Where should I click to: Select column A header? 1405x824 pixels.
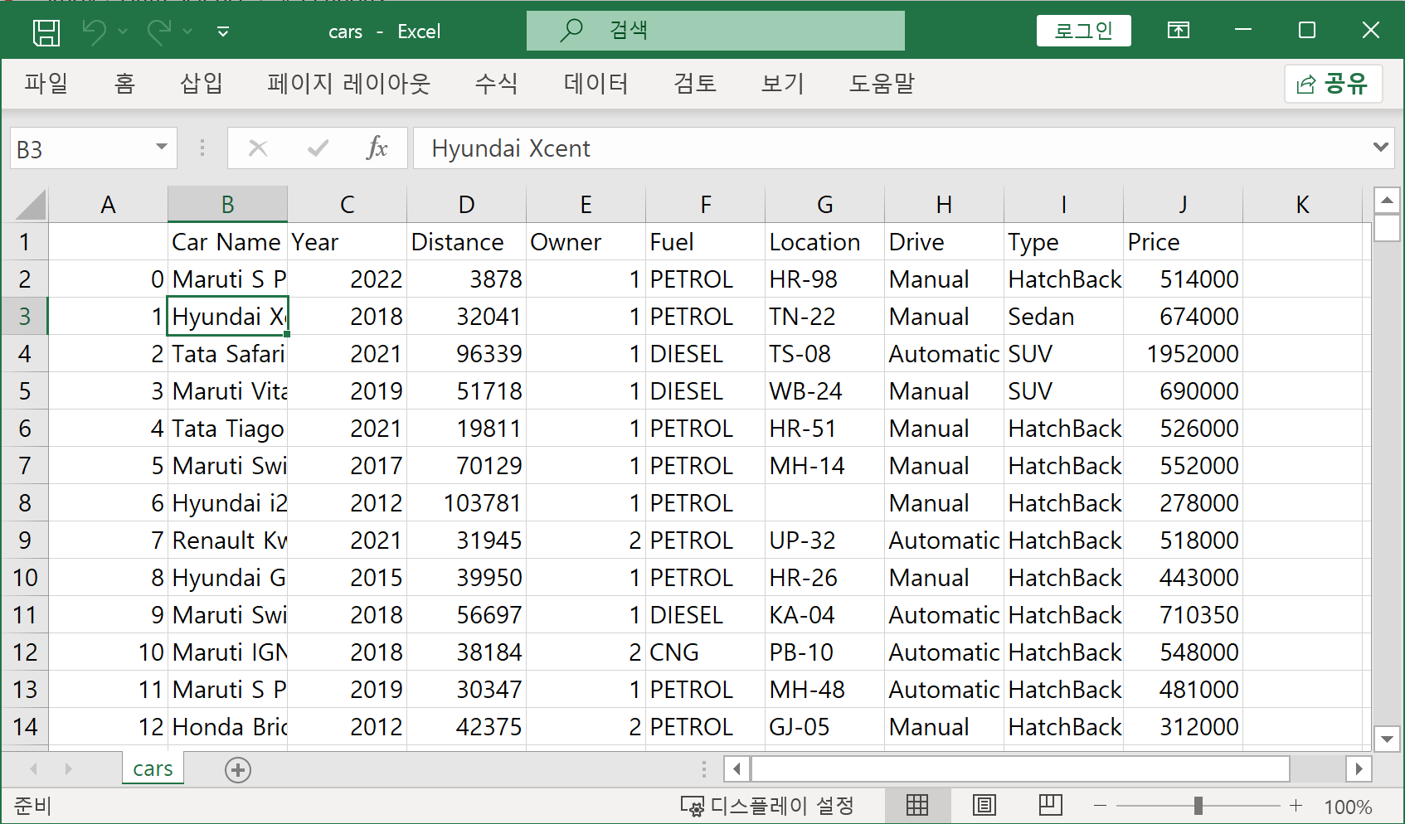[108, 204]
